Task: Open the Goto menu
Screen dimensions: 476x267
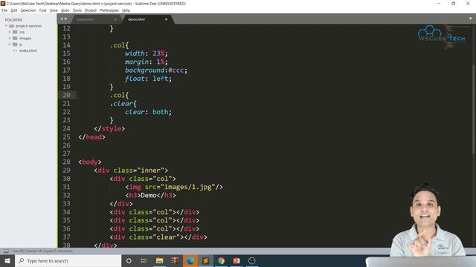Action: (x=65, y=10)
